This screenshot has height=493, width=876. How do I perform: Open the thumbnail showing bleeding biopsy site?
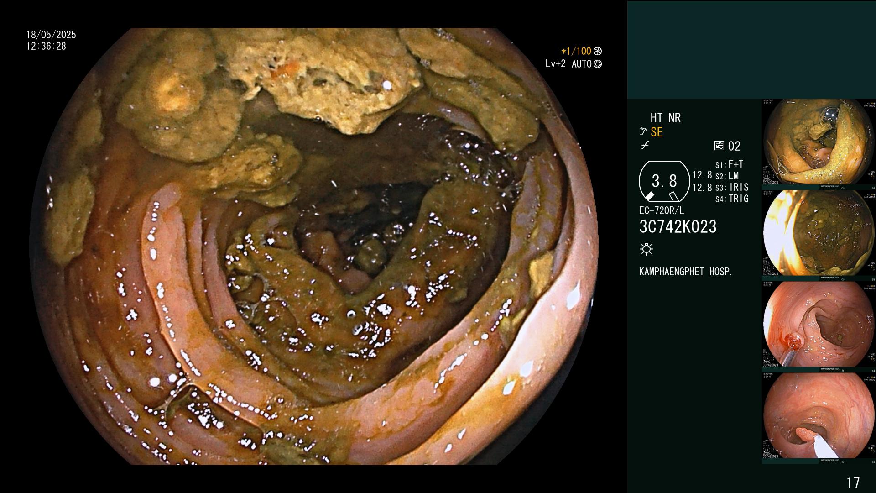click(x=819, y=324)
